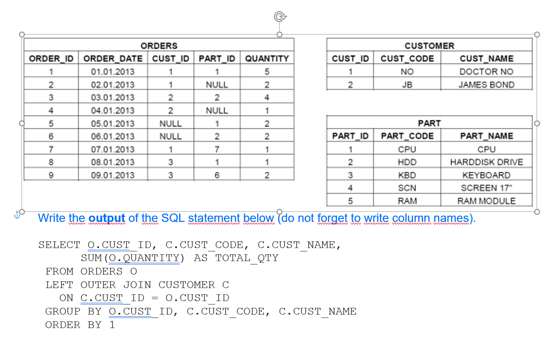Click the CUSTOMER table title header
This screenshot has width=543, height=355.
[x=430, y=45]
